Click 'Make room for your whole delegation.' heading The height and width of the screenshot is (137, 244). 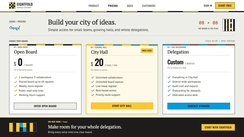tap(85, 127)
